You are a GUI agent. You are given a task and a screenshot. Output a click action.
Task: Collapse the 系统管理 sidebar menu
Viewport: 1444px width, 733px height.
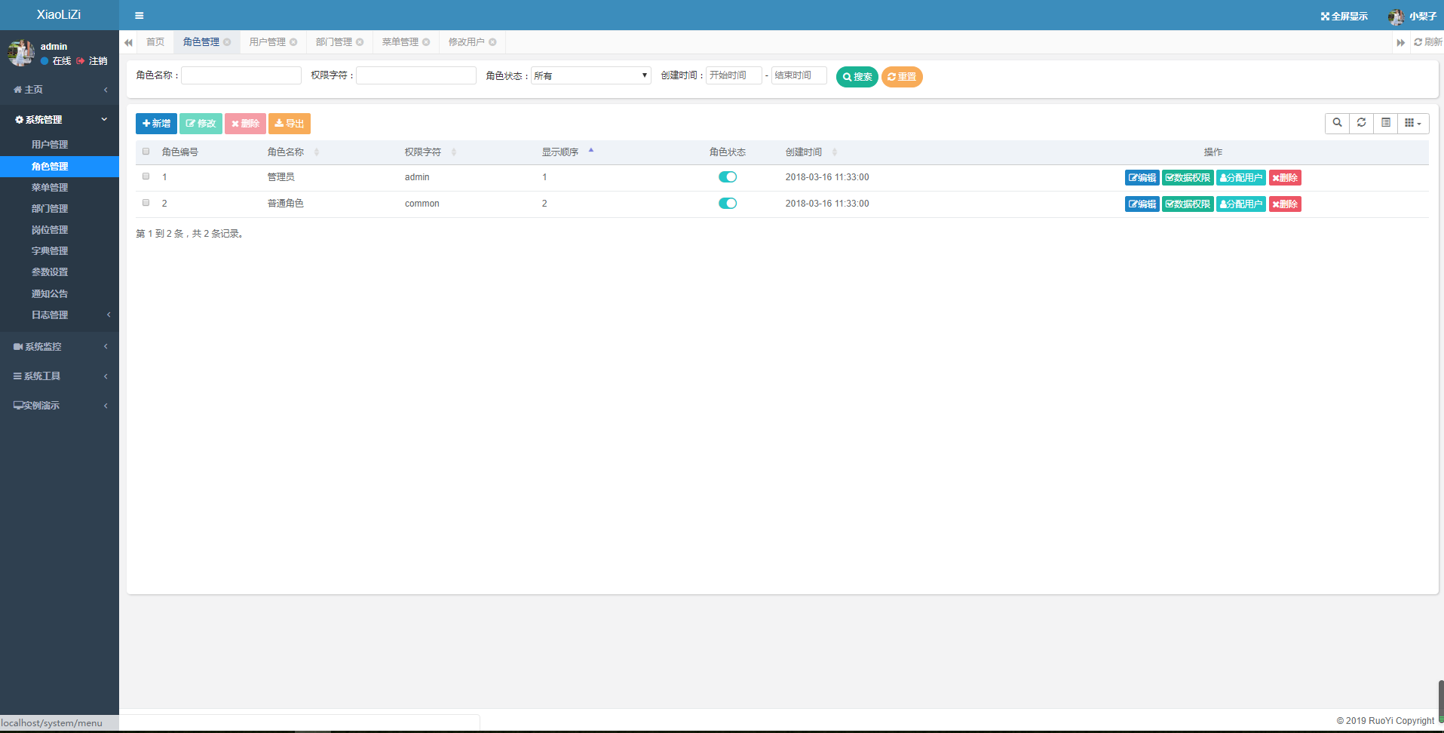pyautogui.click(x=60, y=119)
